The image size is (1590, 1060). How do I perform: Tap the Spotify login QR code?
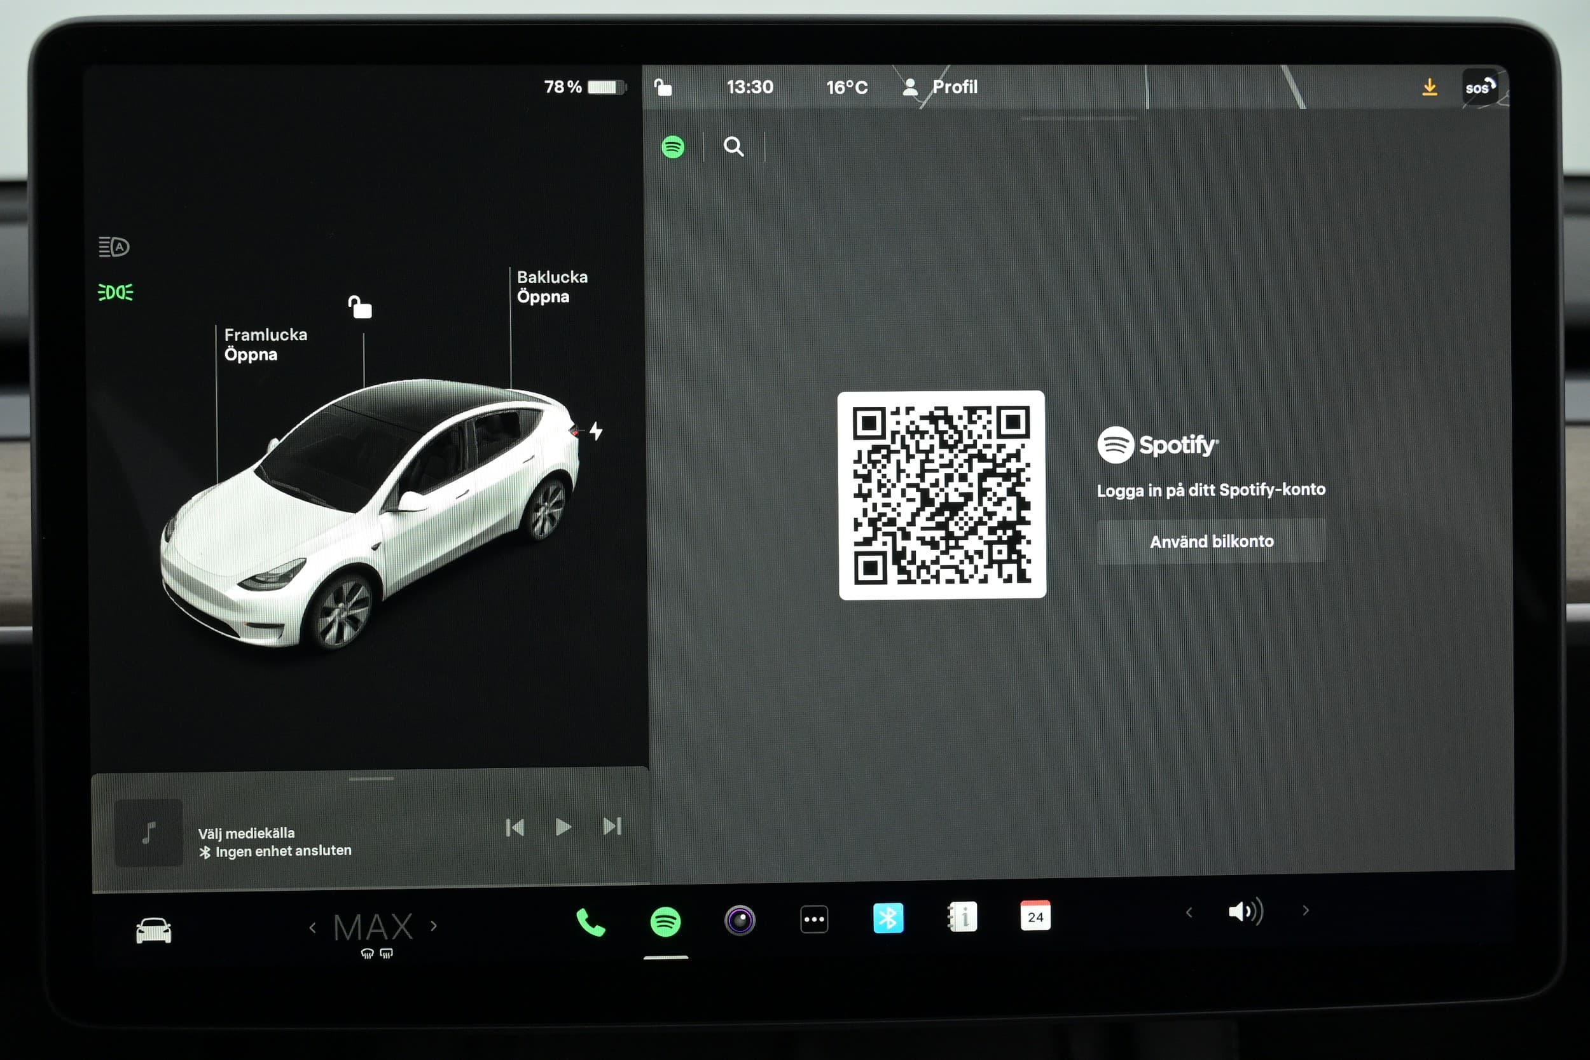click(x=942, y=495)
